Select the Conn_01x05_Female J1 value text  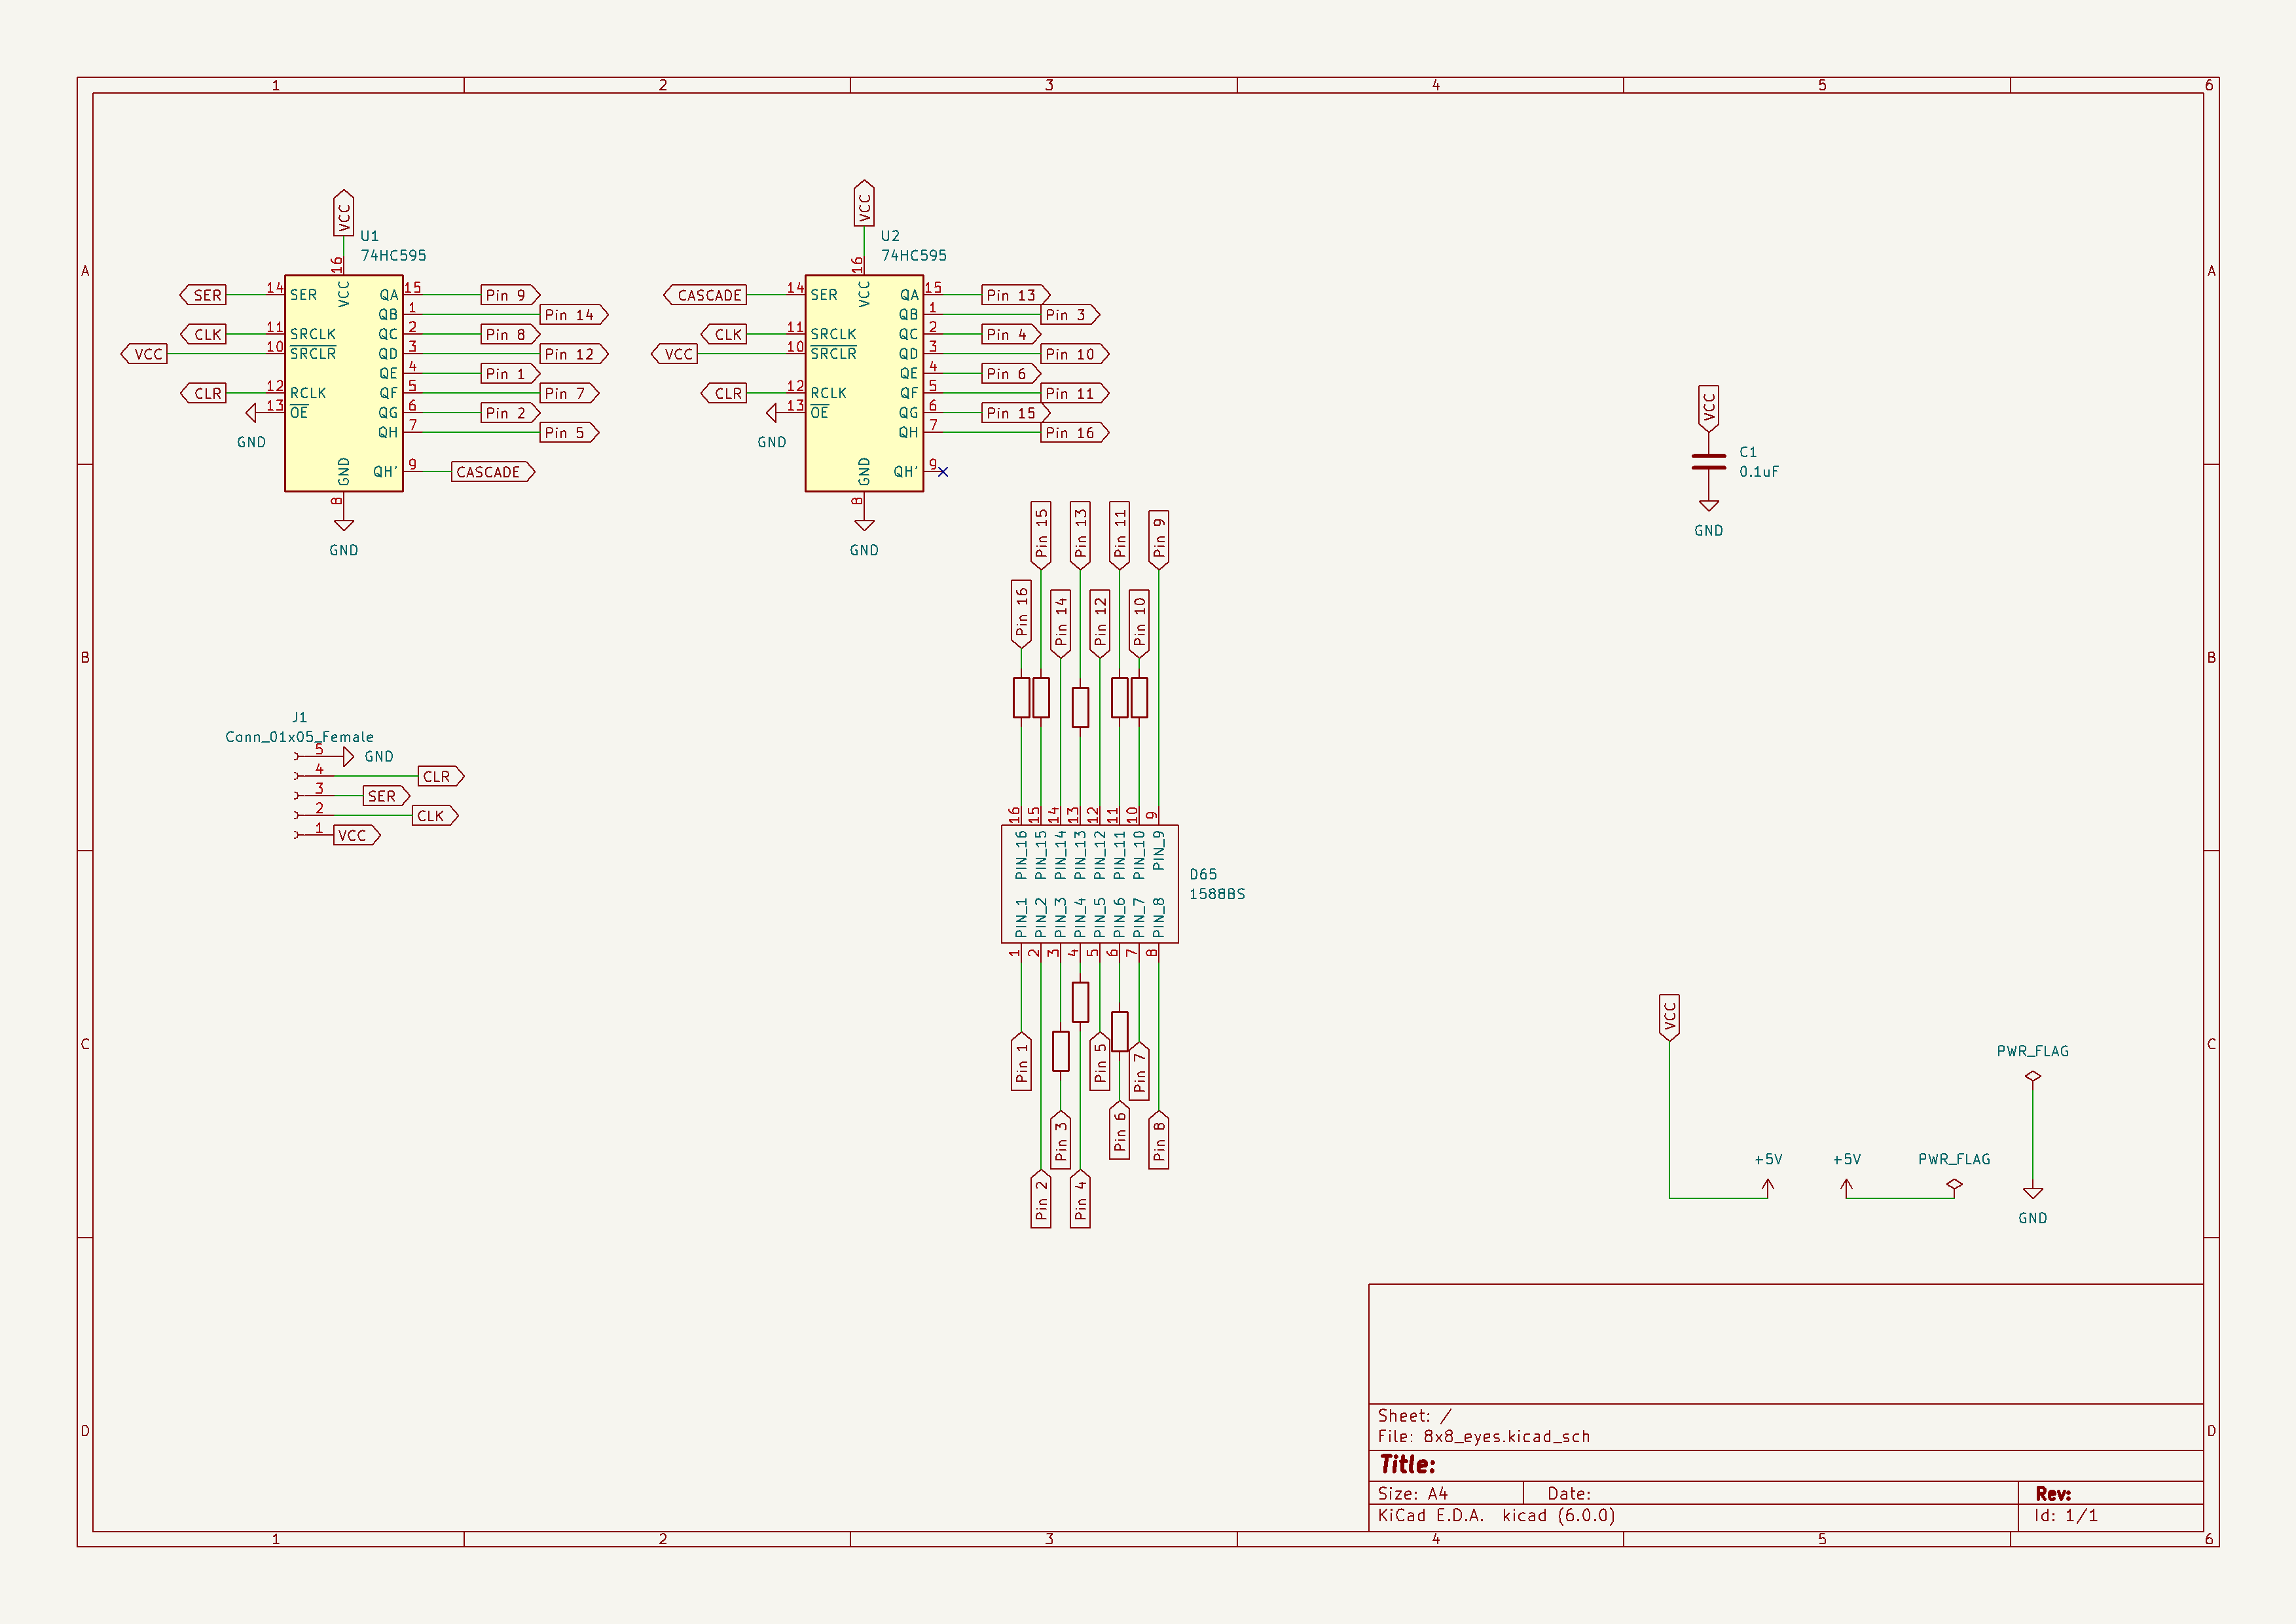click(299, 737)
